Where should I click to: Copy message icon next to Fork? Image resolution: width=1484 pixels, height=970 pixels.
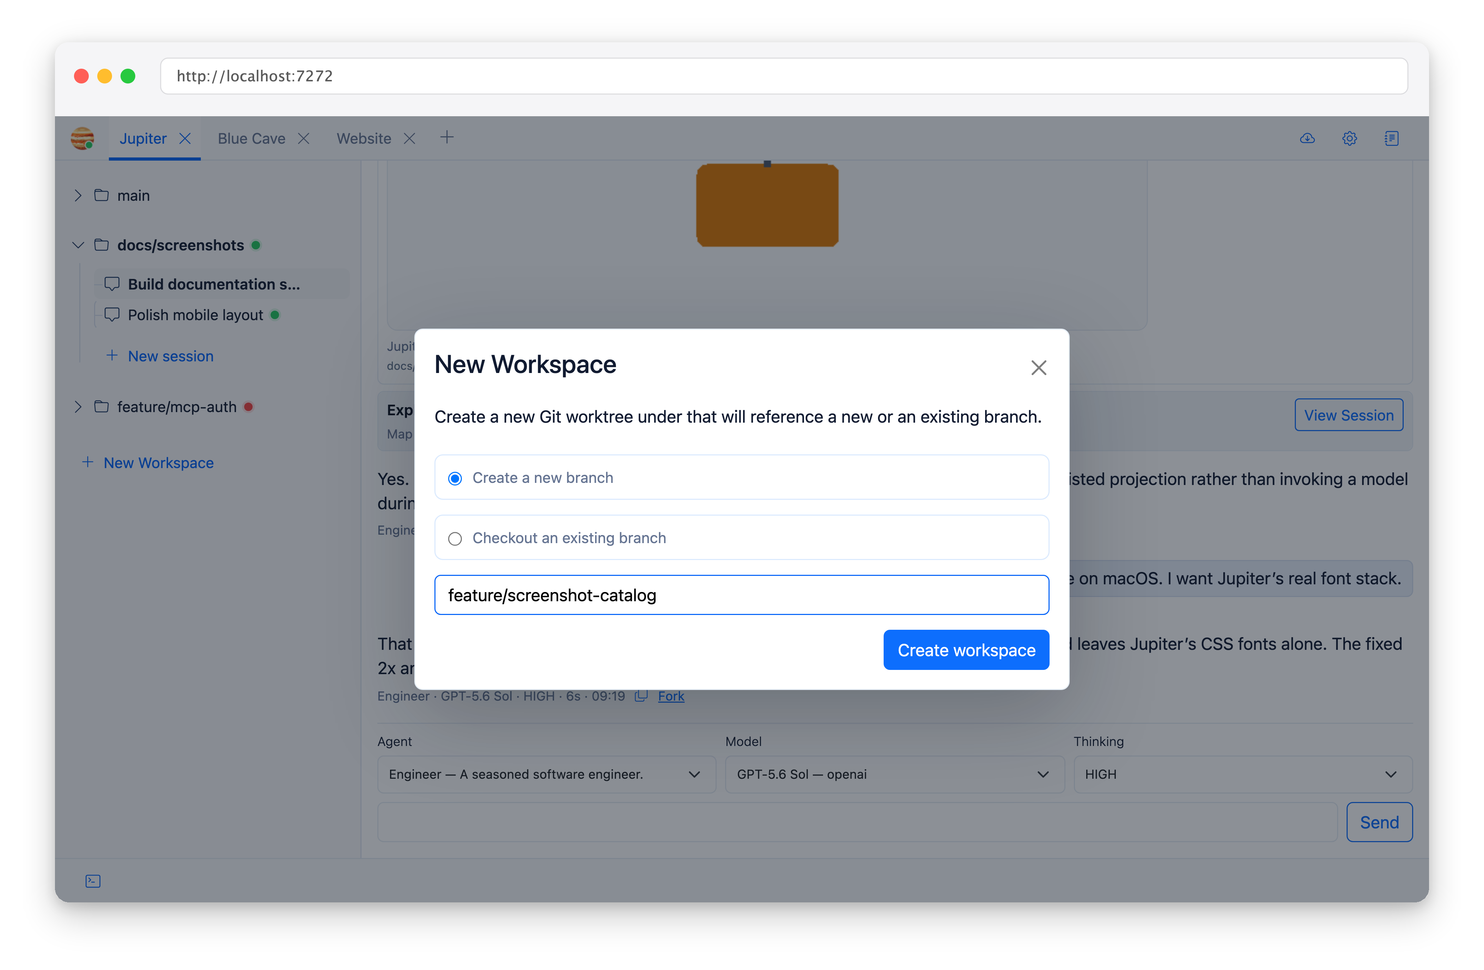click(641, 696)
